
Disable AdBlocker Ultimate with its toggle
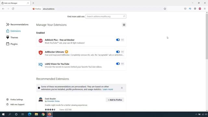click(x=118, y=52)
